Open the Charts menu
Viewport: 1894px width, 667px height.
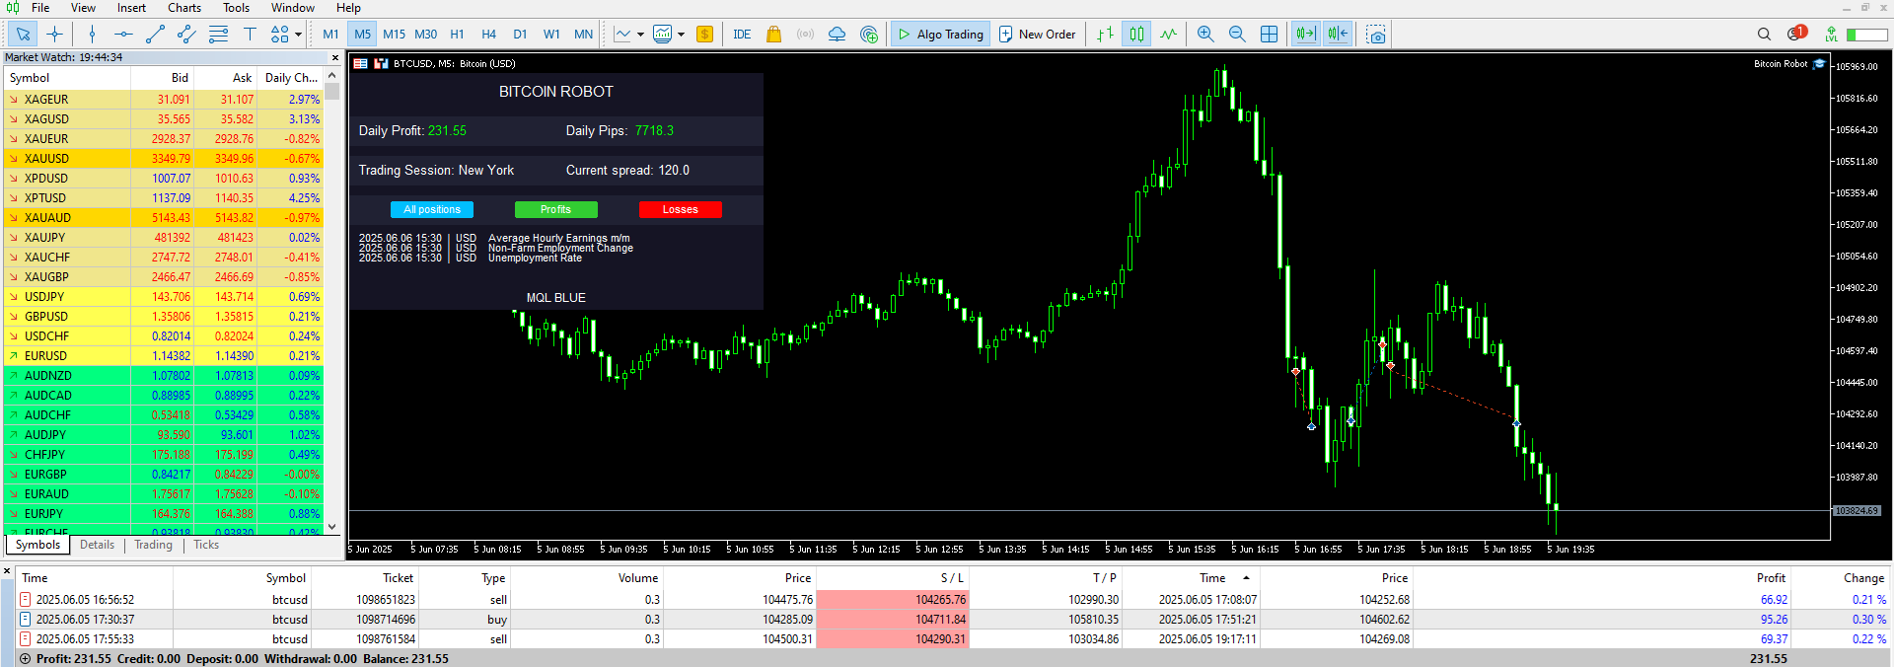click(x=184, y=8)
